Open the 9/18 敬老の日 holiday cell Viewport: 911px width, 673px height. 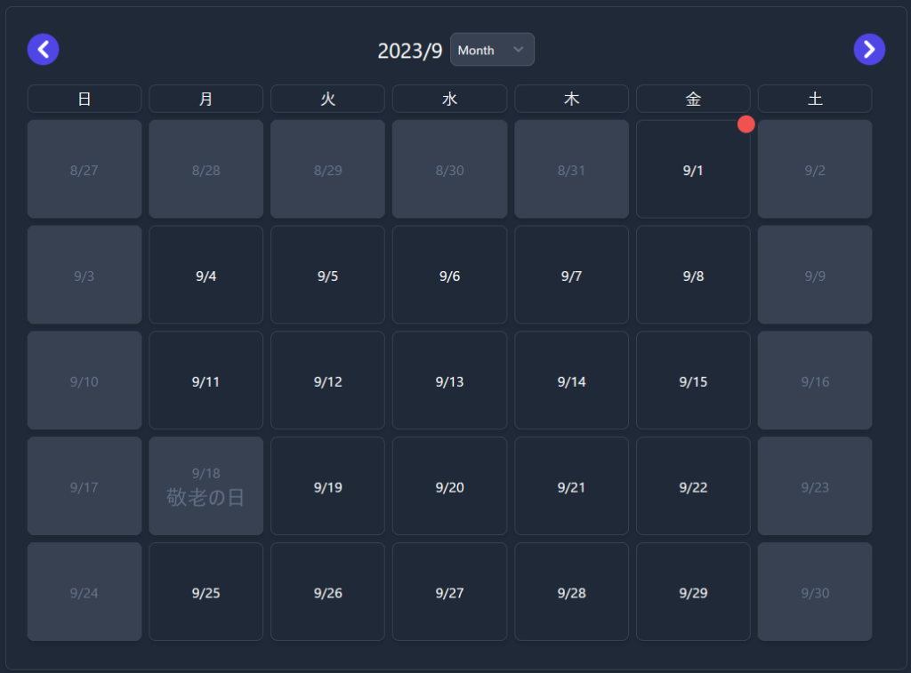[x=206, y=486]
